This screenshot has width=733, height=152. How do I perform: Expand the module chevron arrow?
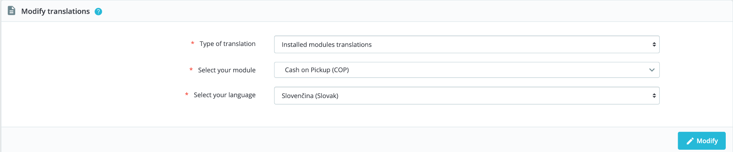[652, 70]
